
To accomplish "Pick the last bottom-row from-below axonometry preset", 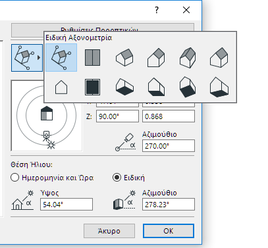I will tap(219, 87).
